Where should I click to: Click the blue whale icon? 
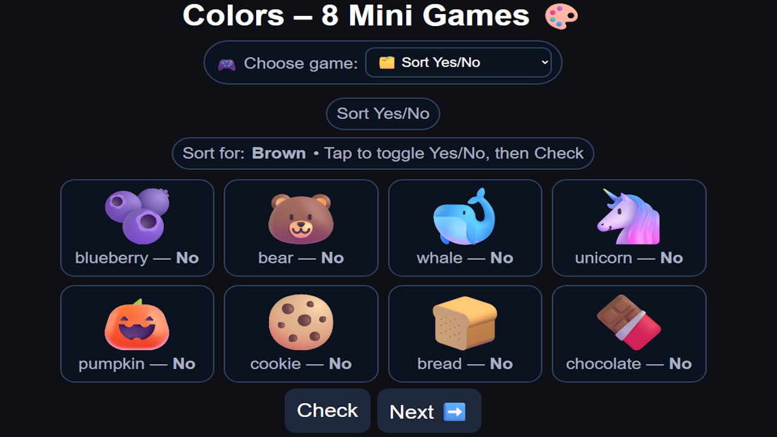click(464, 217)
